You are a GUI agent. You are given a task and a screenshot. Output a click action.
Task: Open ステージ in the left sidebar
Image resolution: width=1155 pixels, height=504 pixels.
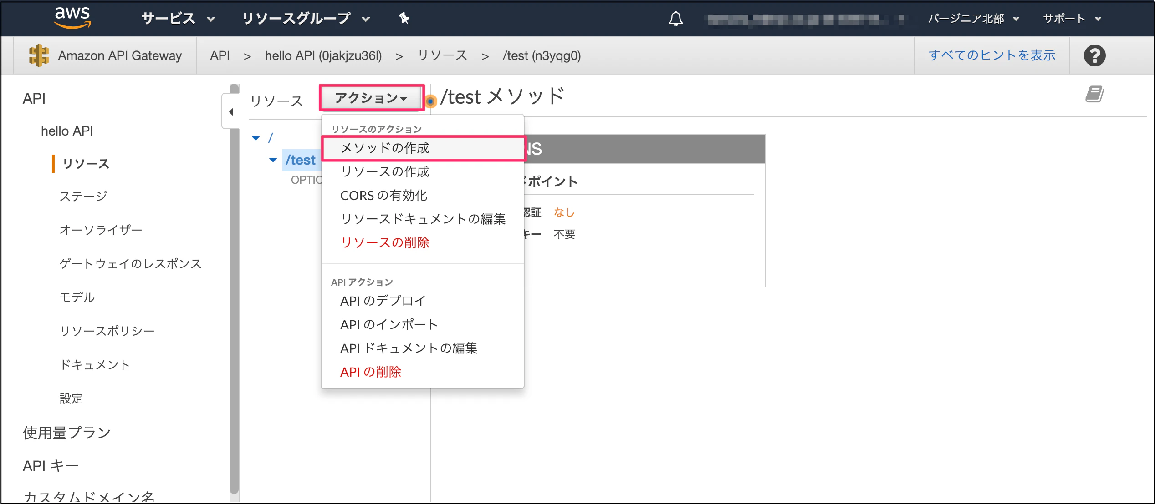coord(84,196)
